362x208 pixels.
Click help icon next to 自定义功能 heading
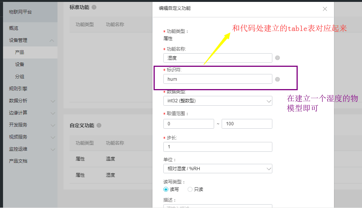point(99,125)
